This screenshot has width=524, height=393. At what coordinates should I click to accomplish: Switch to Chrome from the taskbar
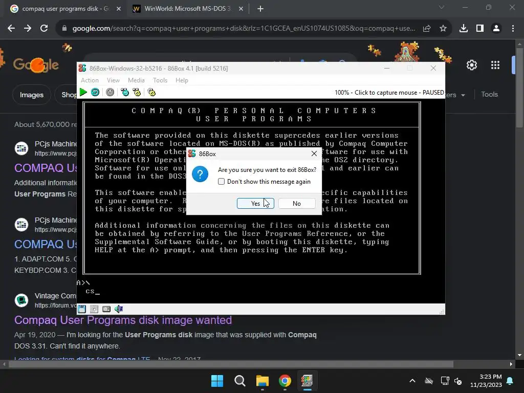tap(285, 381)
